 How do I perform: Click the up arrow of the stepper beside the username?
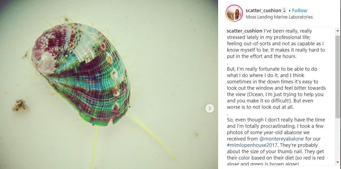(x=284, y=9)
